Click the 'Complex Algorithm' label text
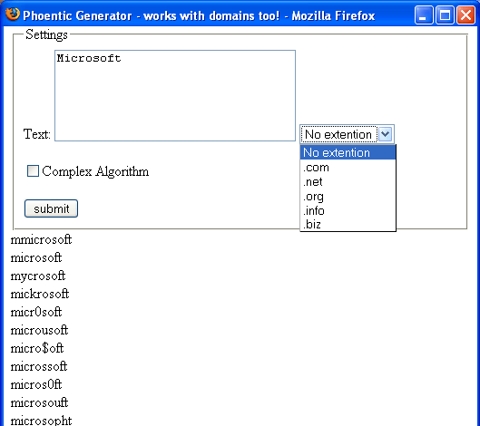The height and width of the screenshot is (426, 480). (x=95, y=171)
